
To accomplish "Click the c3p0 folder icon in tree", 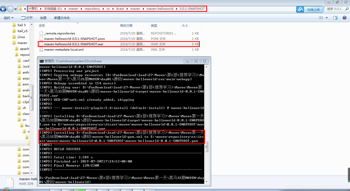I will (x=19, y=102).
